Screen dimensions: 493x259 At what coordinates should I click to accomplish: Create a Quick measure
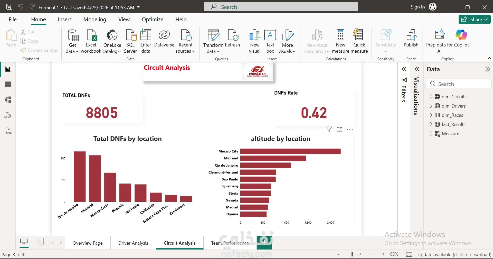(359, 41)
